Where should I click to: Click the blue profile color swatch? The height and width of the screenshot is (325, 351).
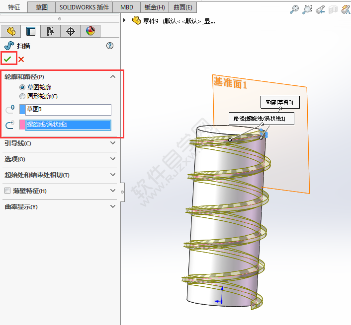[x=22, y=109]
